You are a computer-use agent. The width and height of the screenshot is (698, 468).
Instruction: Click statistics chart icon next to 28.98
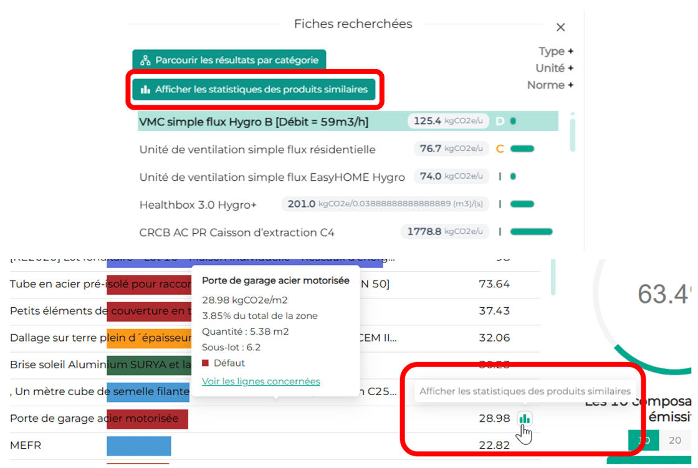point(525,419)
